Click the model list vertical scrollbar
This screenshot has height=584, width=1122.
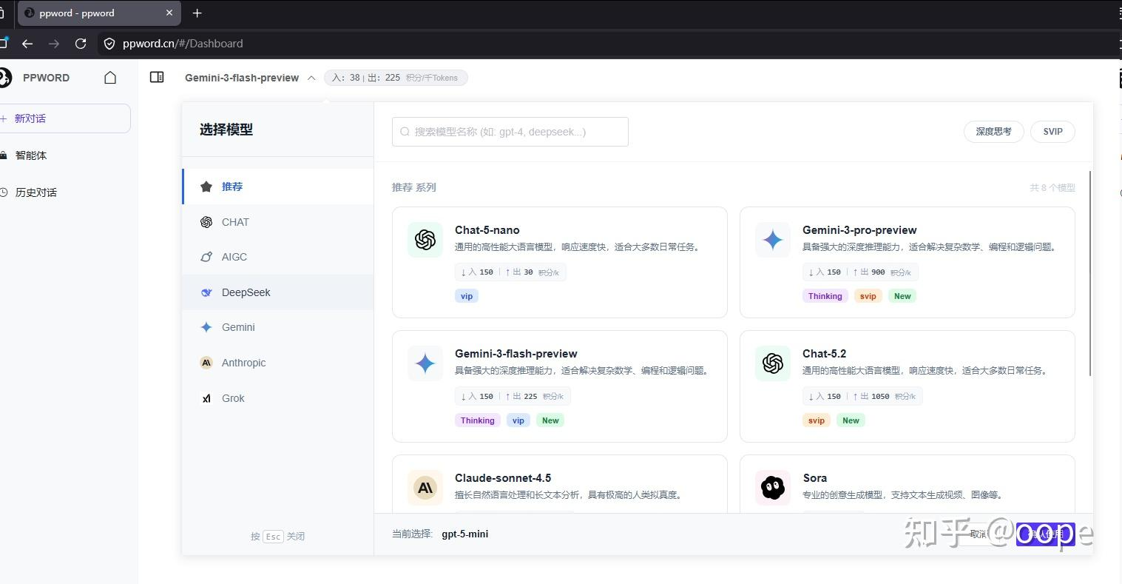point(1090,274)
